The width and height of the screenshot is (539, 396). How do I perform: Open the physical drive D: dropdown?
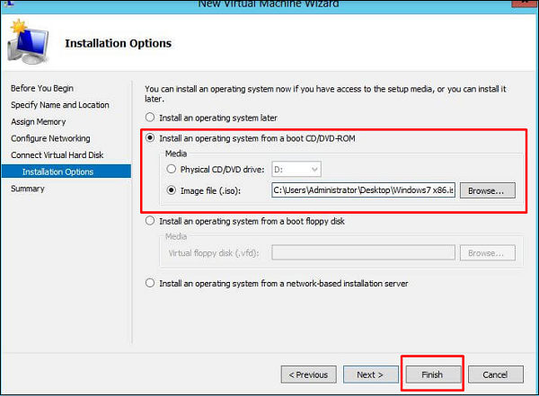tap(296, 169)
